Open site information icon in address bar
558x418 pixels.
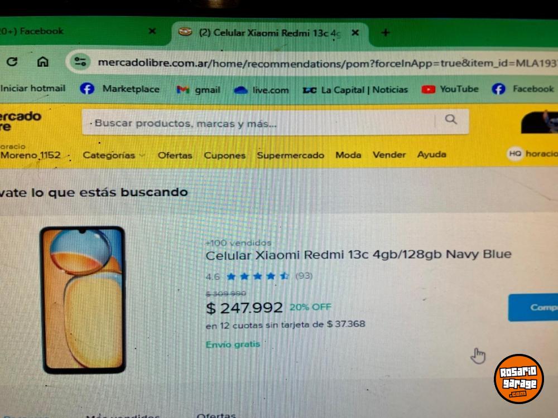(80, 62)
